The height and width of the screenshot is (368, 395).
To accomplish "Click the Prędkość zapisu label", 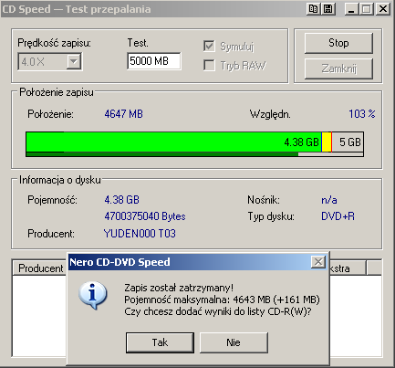I will 54,43.
